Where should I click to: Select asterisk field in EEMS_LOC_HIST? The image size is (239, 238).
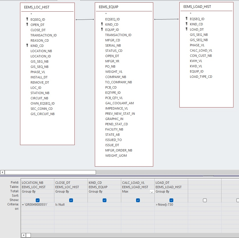[x=31, y=14]
